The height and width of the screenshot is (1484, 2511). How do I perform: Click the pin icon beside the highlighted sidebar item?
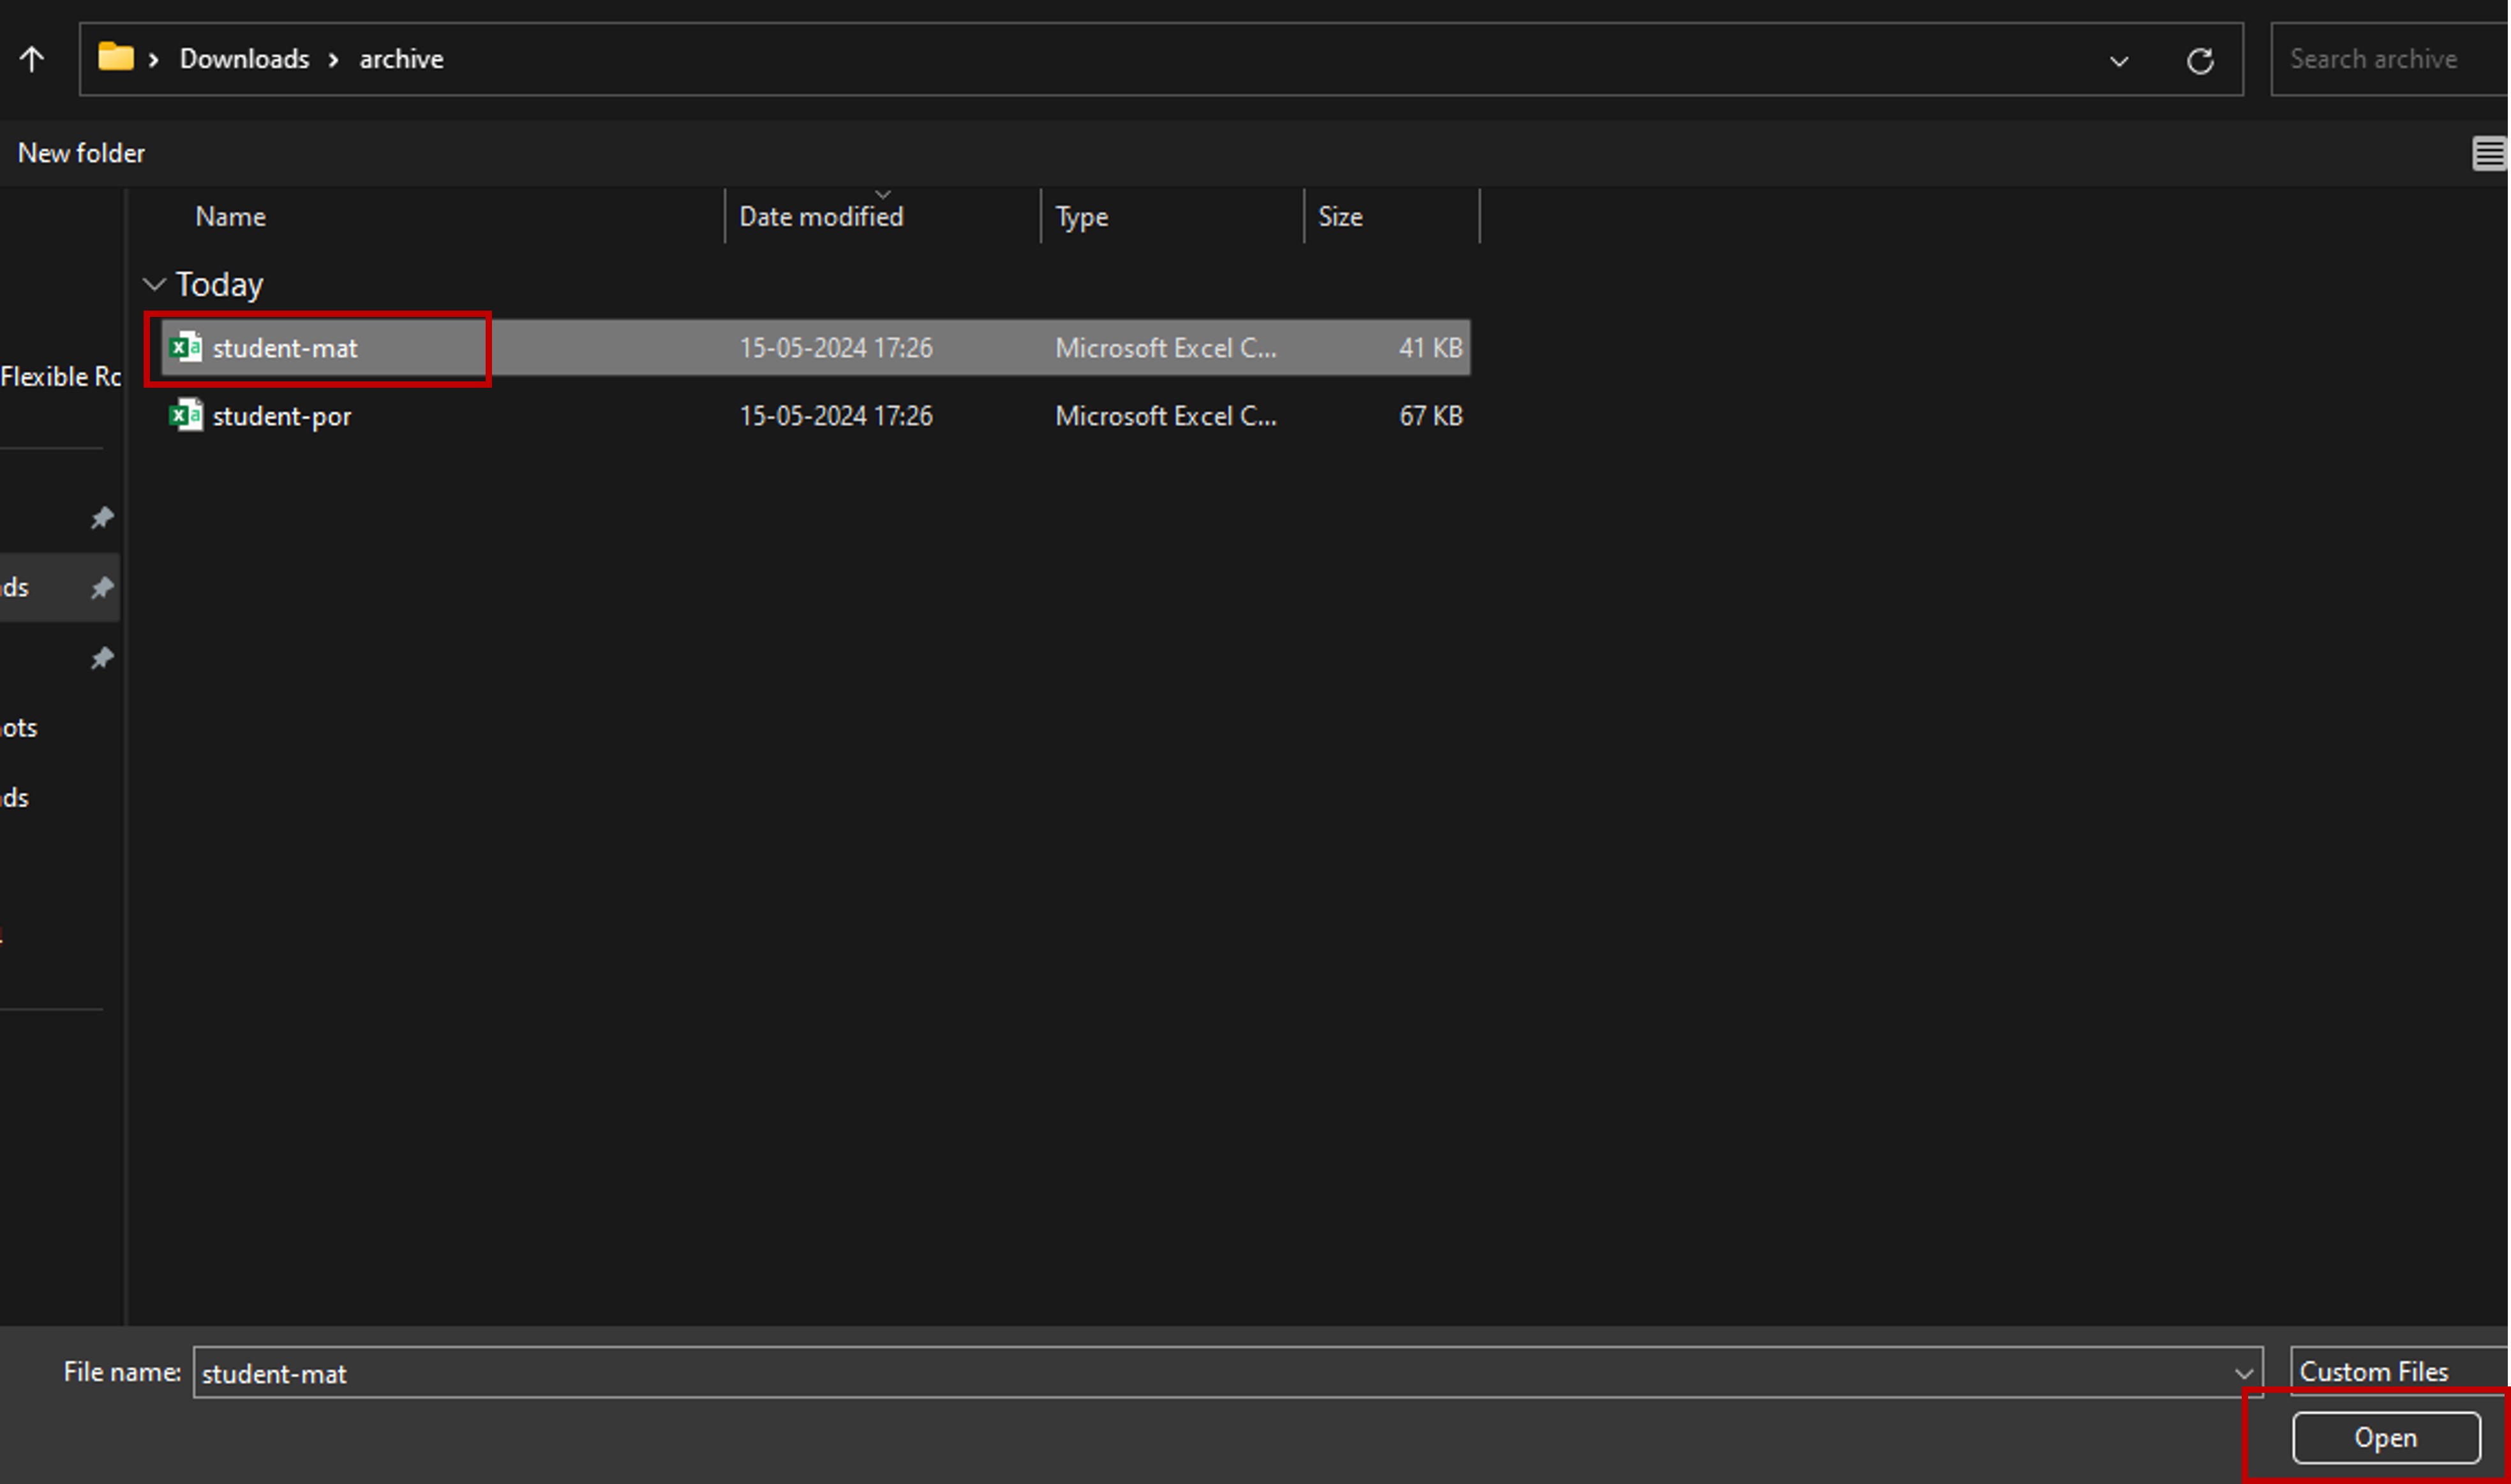coord(101,587)
